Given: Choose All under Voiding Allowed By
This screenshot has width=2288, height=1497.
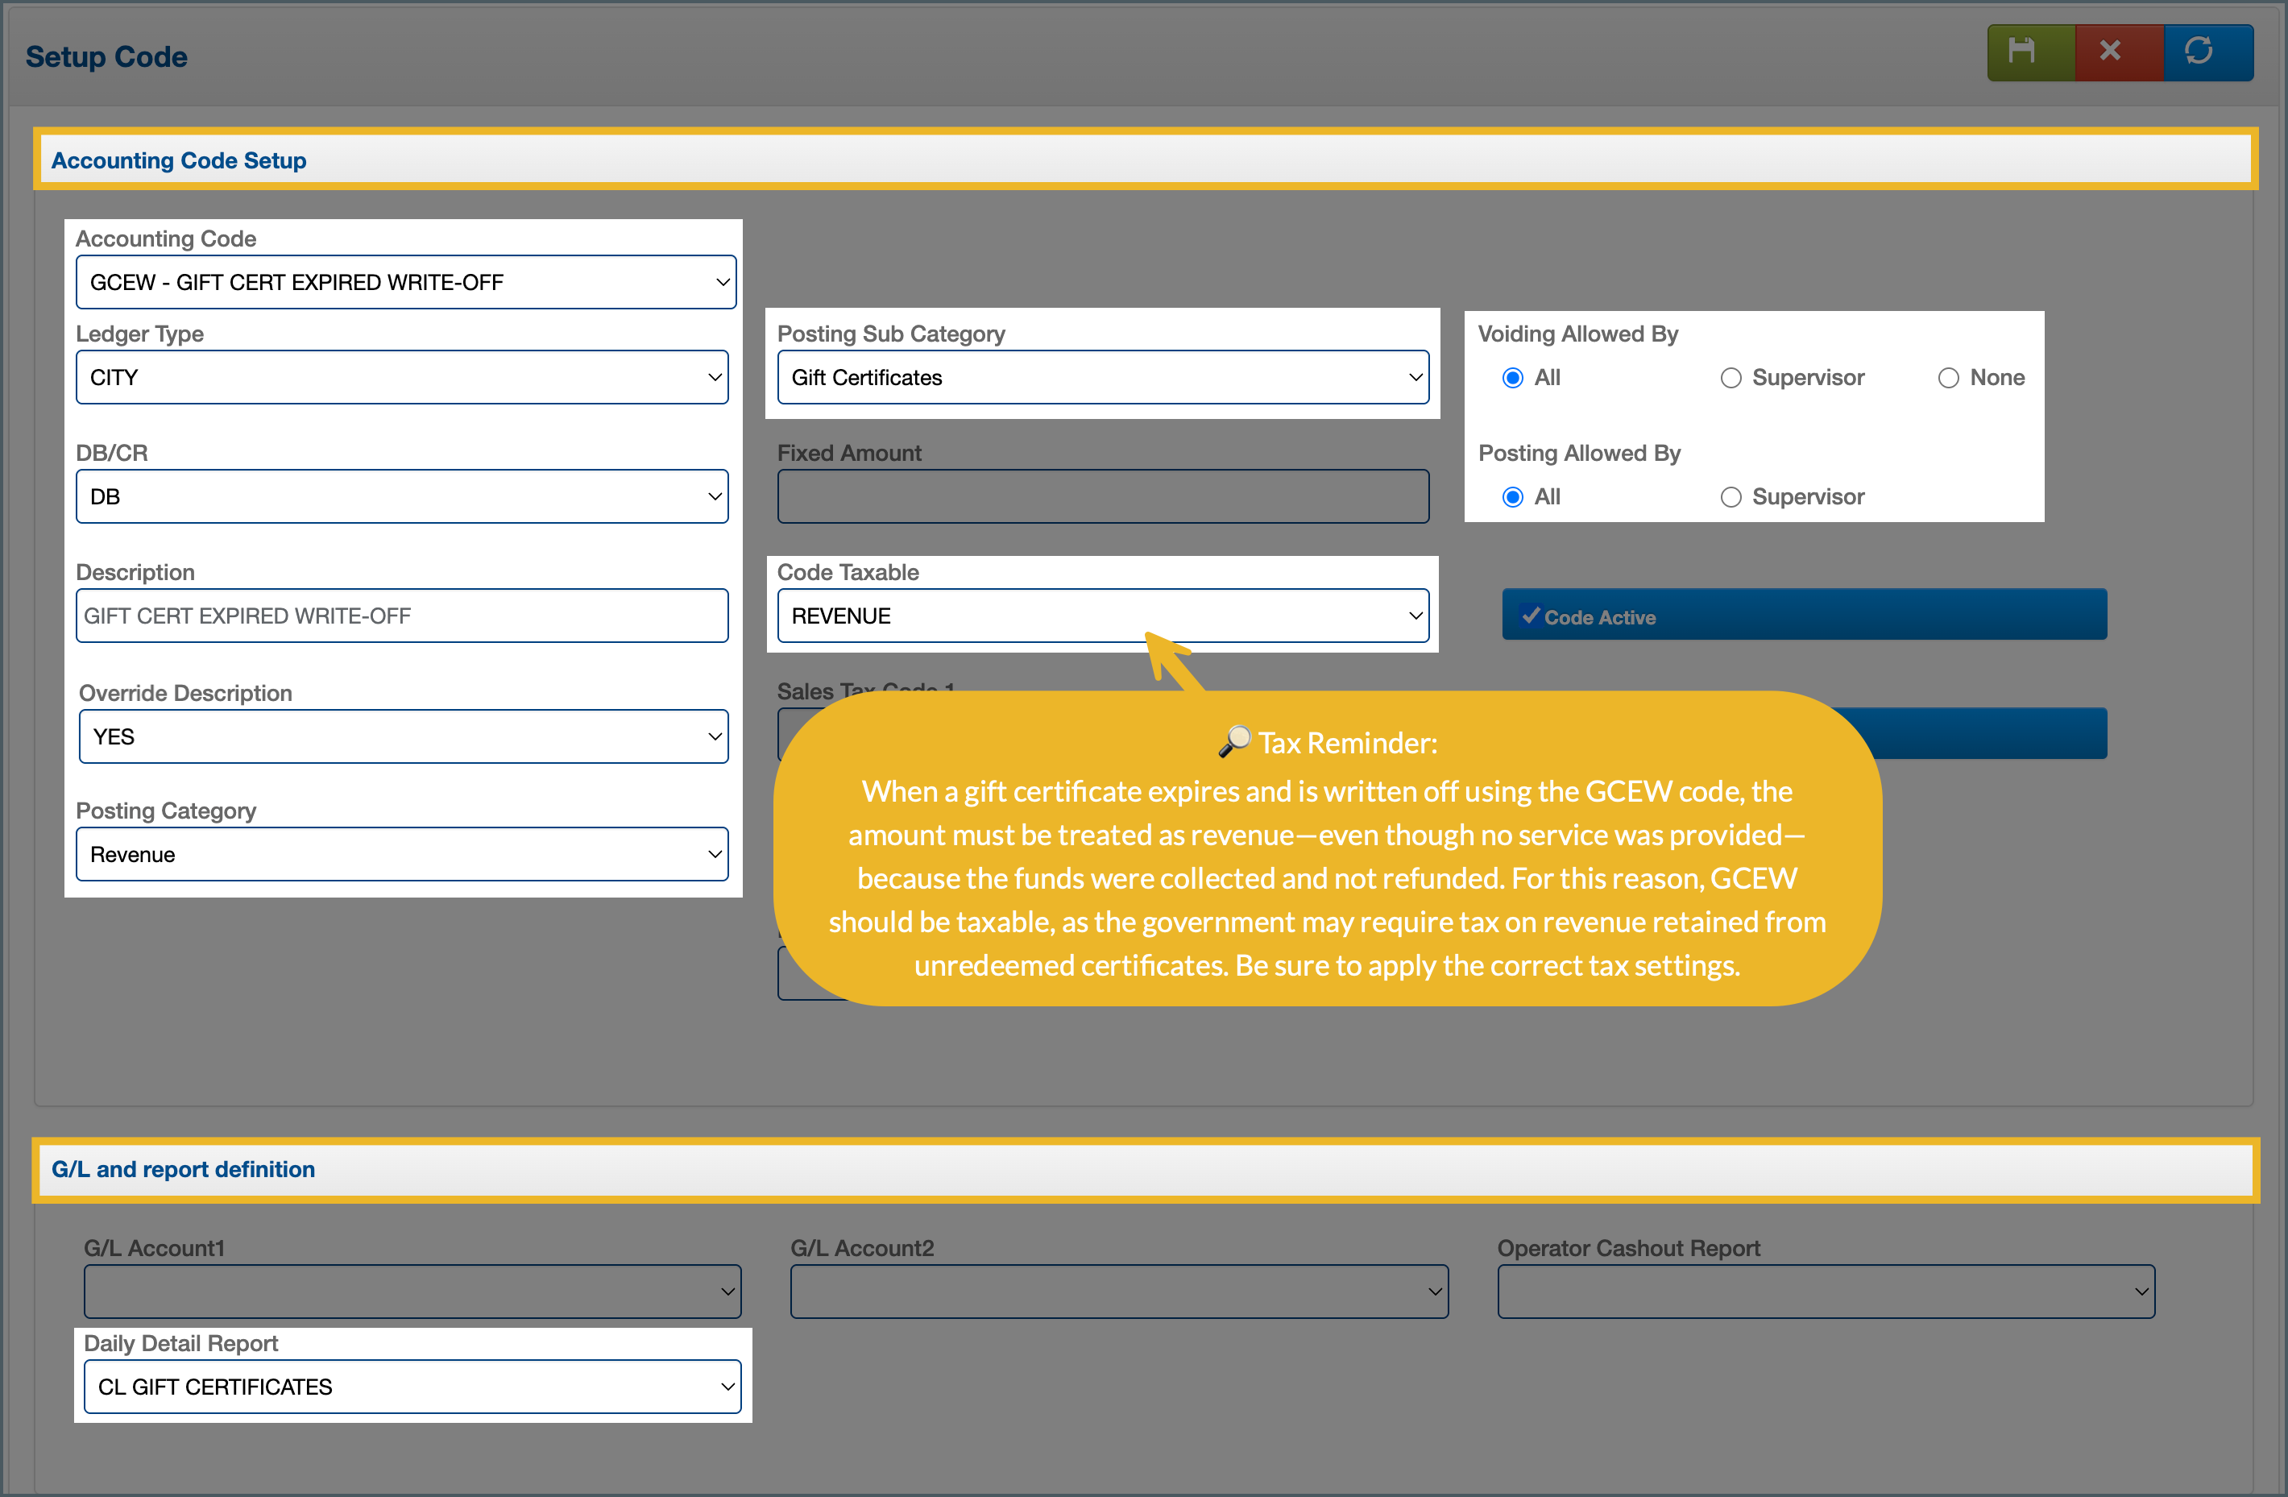Looking at the screenshot, I should (x=1512, y=378).
